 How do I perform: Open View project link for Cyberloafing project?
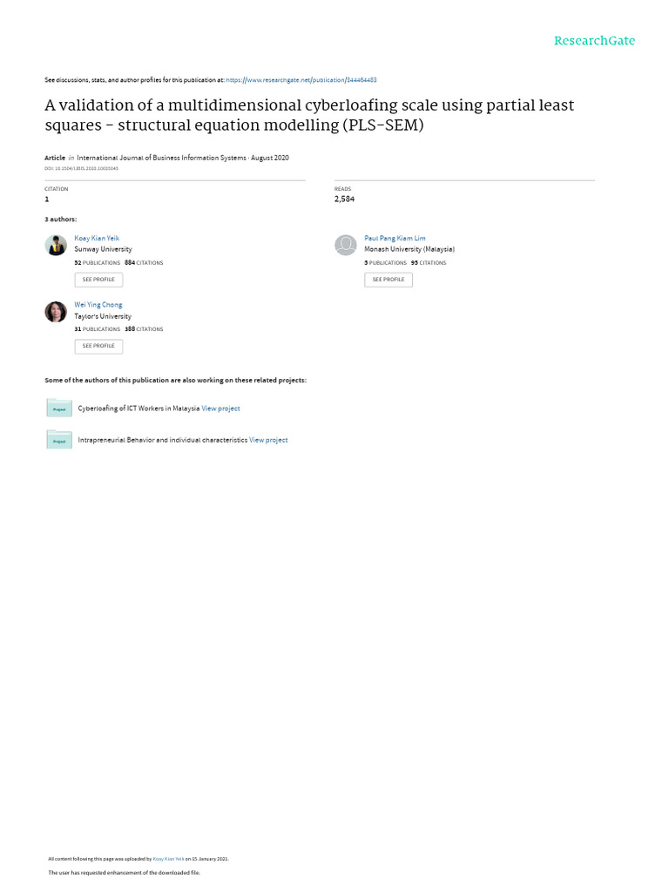click(x=220, y=408)
